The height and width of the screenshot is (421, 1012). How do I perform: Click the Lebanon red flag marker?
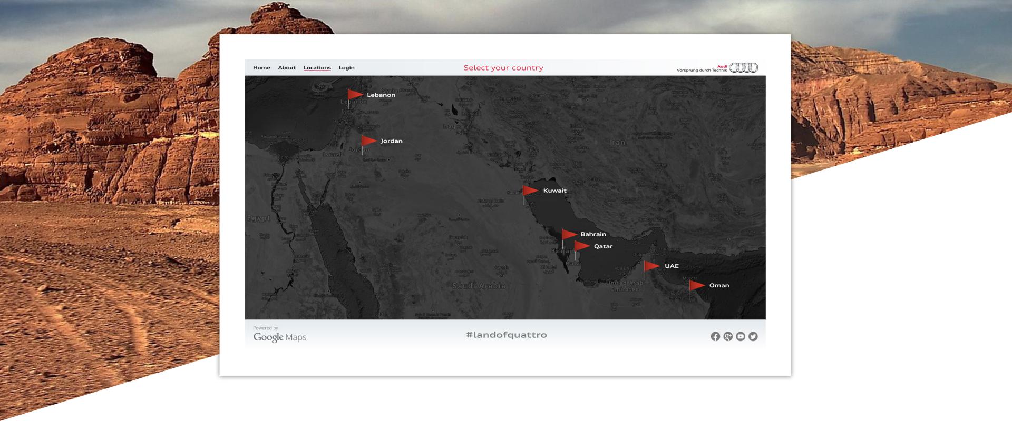click(x=355, y=95)
